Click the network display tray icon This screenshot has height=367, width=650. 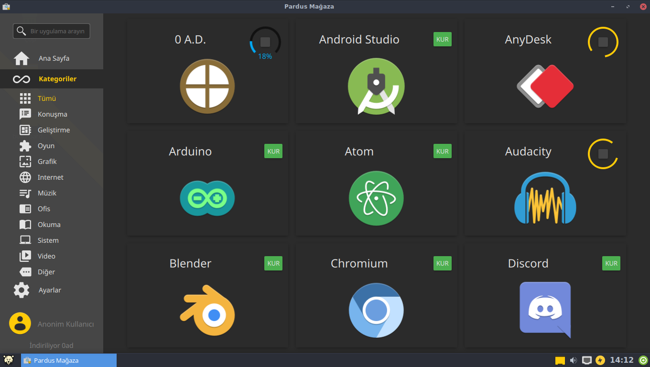(587, 360)
